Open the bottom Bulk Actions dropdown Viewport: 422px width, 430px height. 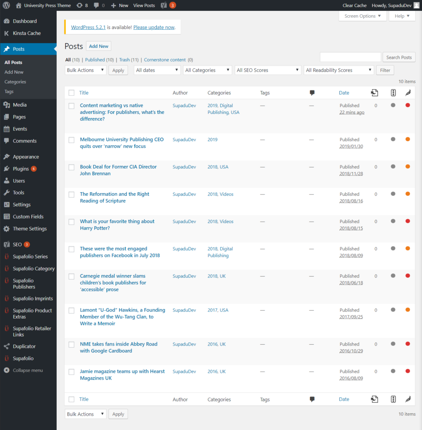coord(86,414)
